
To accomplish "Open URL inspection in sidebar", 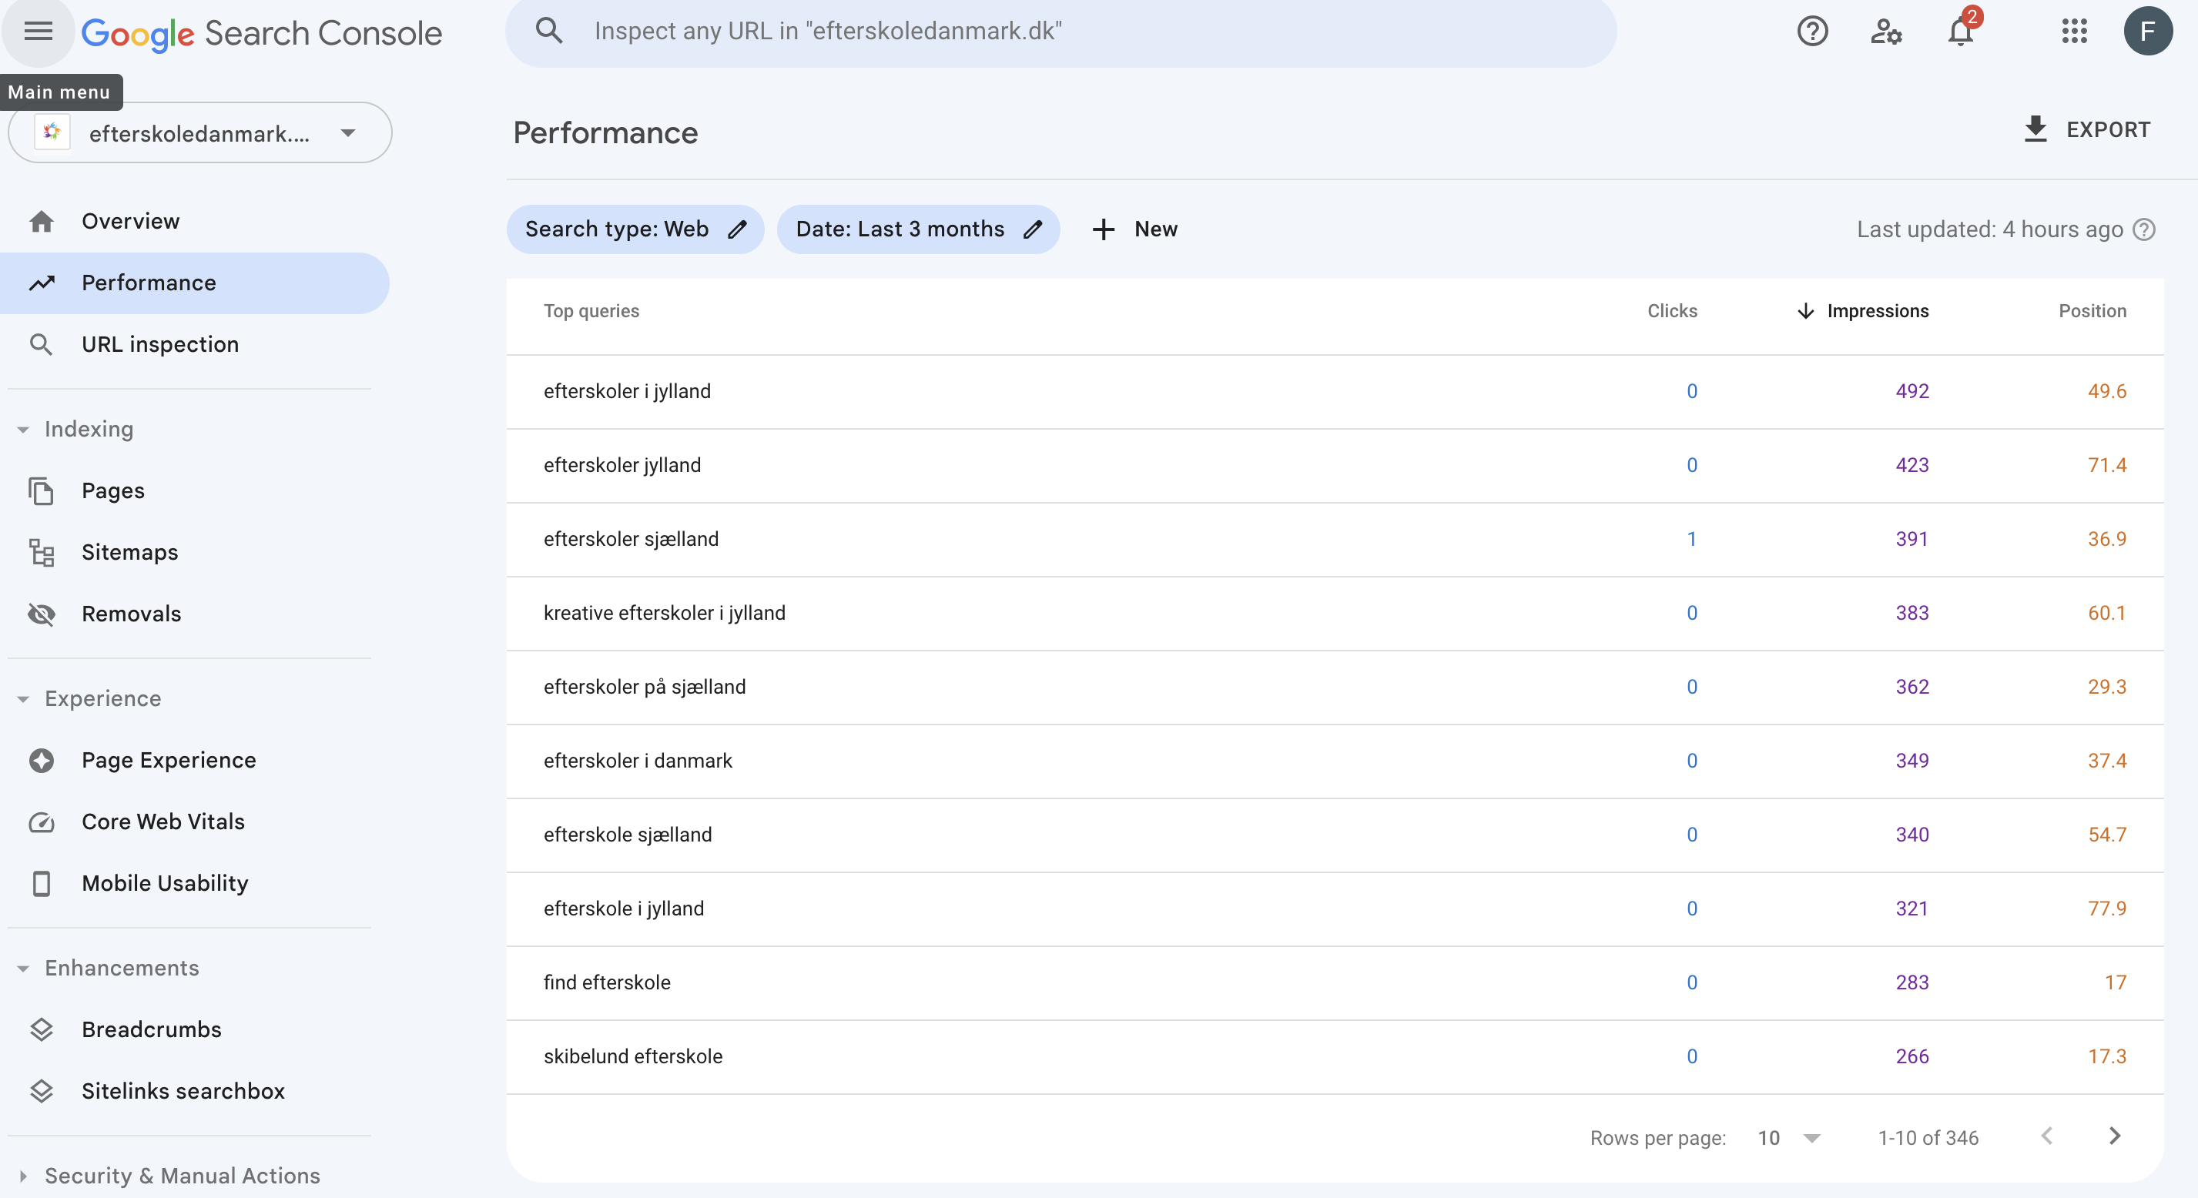I will tap(159, 345).
